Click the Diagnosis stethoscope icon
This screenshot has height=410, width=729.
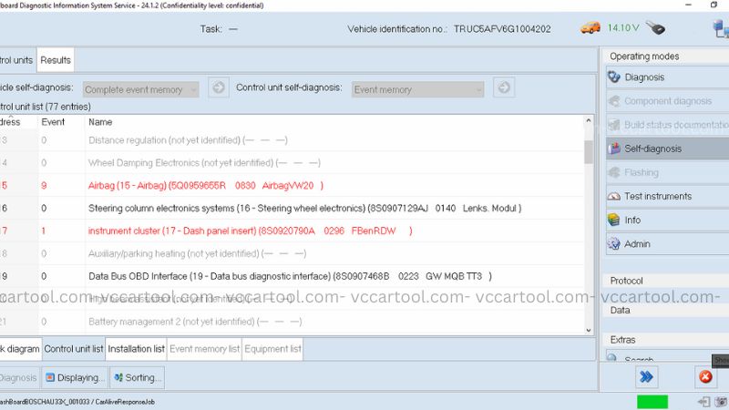point(614,77)
